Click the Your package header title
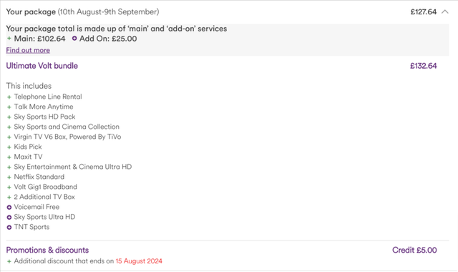The width and height of the screenshot is (458, 272). (31, 12)
